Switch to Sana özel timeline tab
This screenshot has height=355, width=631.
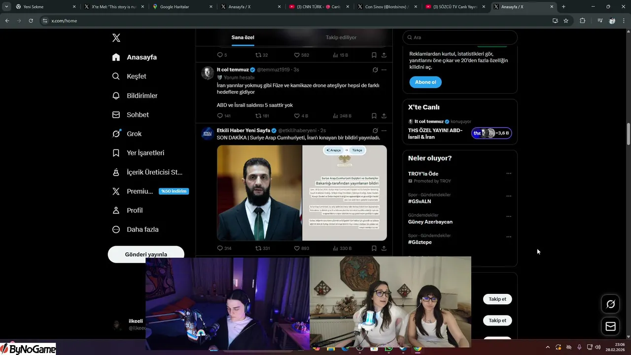pyautogui.click(x=243, y=37)
